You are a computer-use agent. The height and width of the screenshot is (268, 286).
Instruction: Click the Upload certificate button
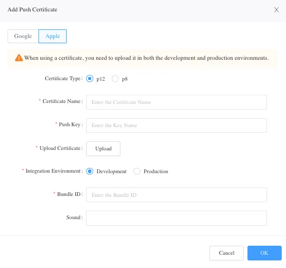[103, 148]
